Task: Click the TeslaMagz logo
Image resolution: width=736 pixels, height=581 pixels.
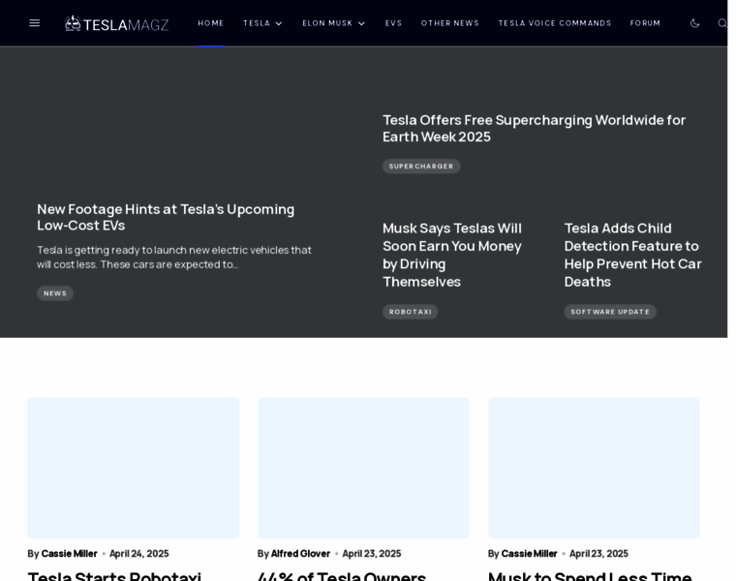Action: (116, 23)
